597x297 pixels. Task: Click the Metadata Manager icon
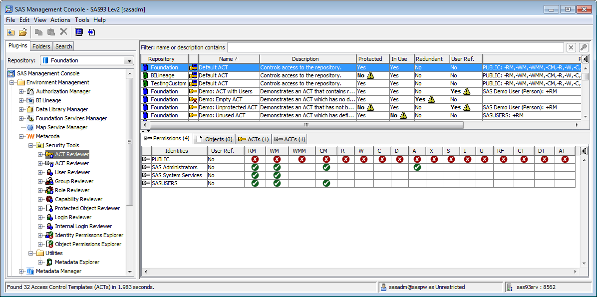30,271
